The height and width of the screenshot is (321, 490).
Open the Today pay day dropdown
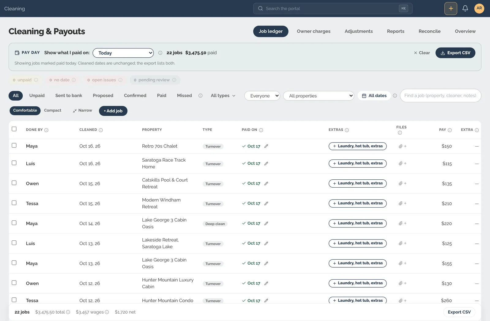point(123,53)
